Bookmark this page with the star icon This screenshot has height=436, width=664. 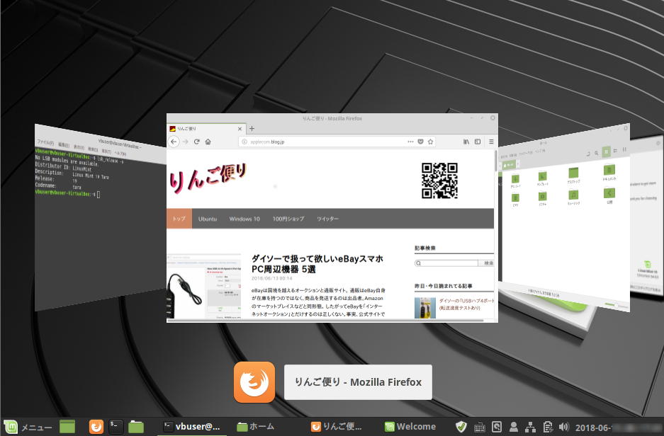430,142
